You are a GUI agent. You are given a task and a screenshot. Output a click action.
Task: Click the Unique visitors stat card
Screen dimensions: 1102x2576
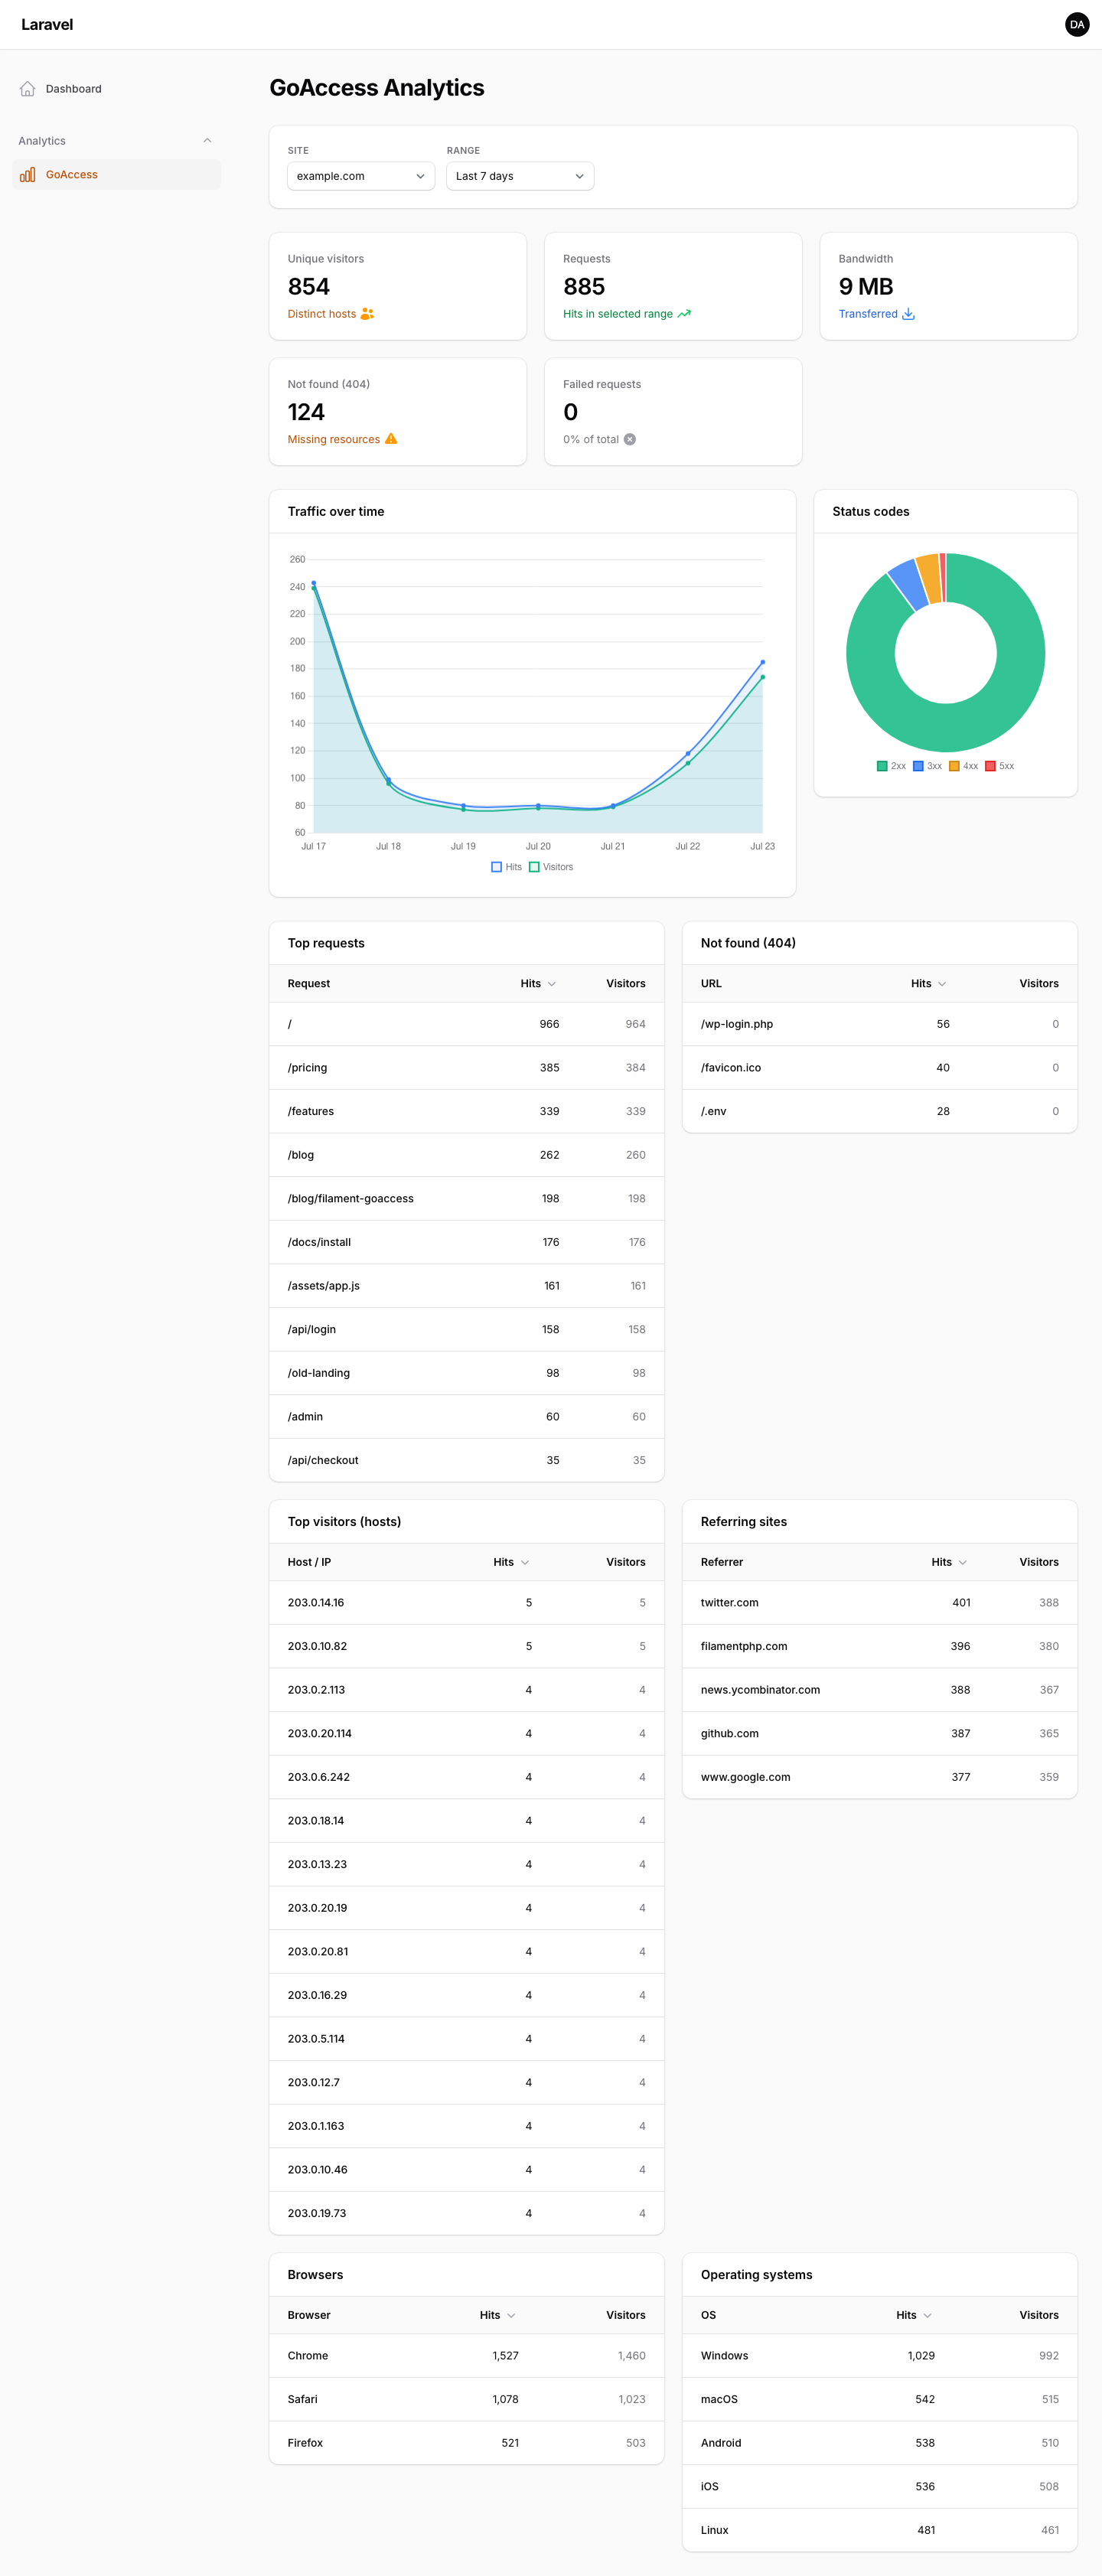click(398, 286)
